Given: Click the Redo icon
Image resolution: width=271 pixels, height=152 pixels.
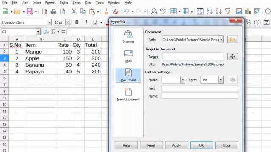Looking at the screenshot, I should point(138,11).
